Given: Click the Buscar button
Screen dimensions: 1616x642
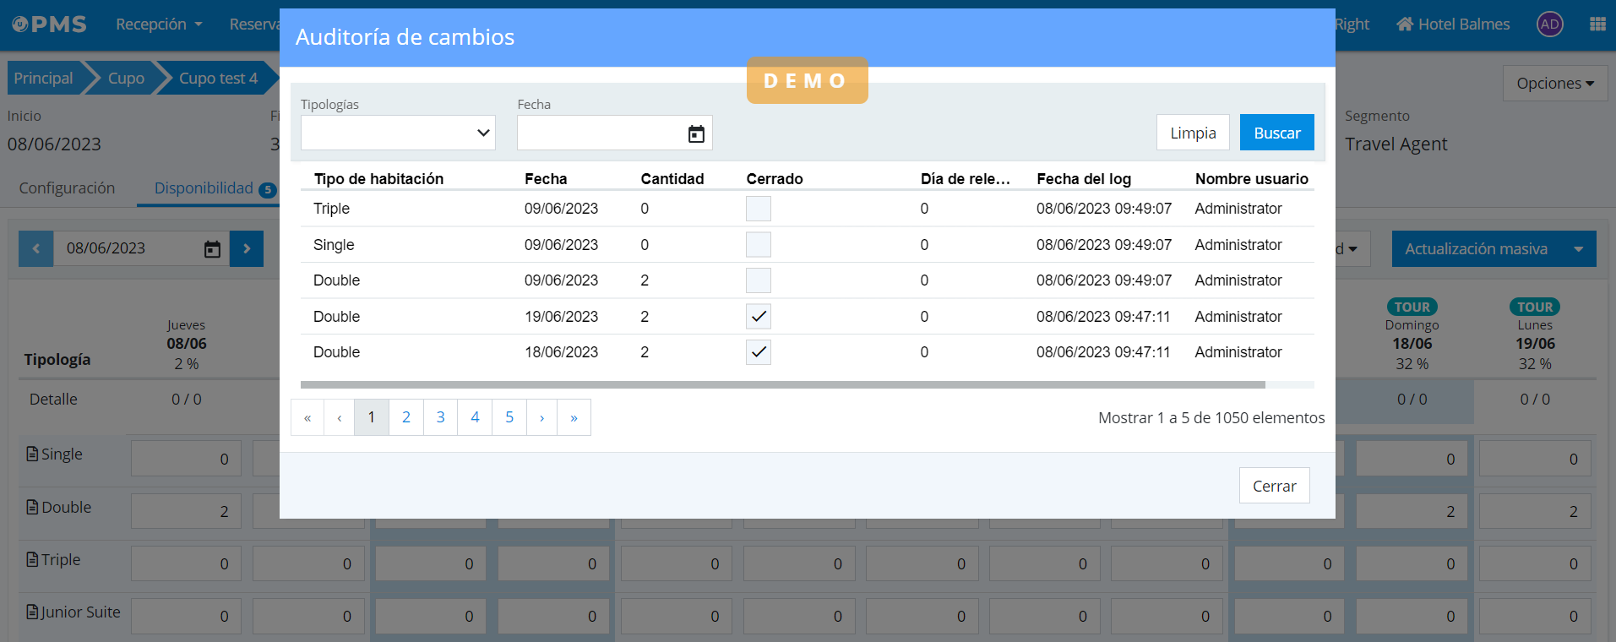Looking at the screenshot, I should pyautogui.click(x=1276, y=133).
